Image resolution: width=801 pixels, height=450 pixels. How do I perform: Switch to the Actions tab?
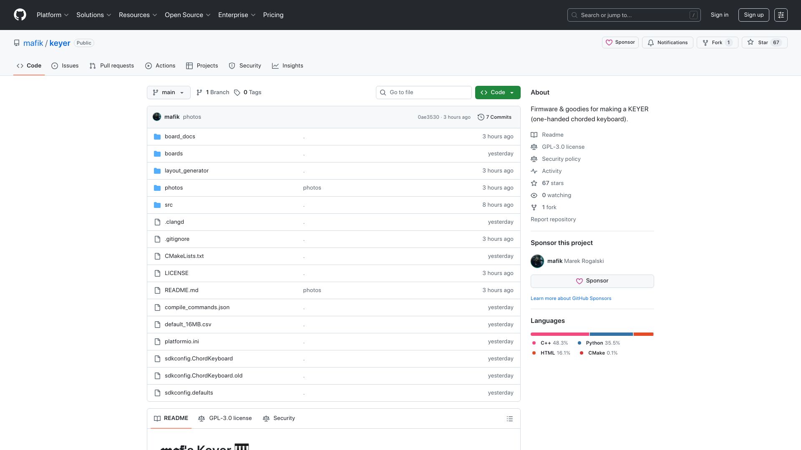click(160, 66)
